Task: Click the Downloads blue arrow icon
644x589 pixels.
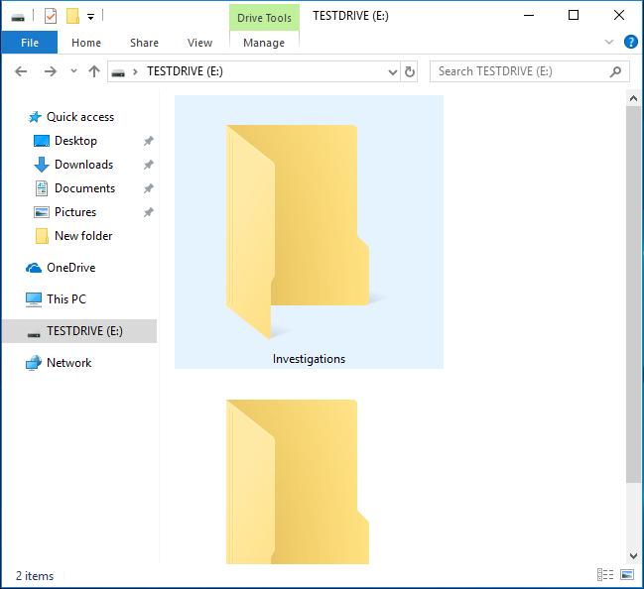Action: tap(42, 165)
